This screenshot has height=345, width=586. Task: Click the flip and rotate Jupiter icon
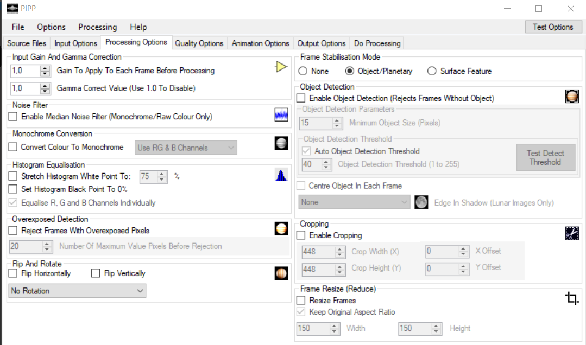(x=281, y=273)
